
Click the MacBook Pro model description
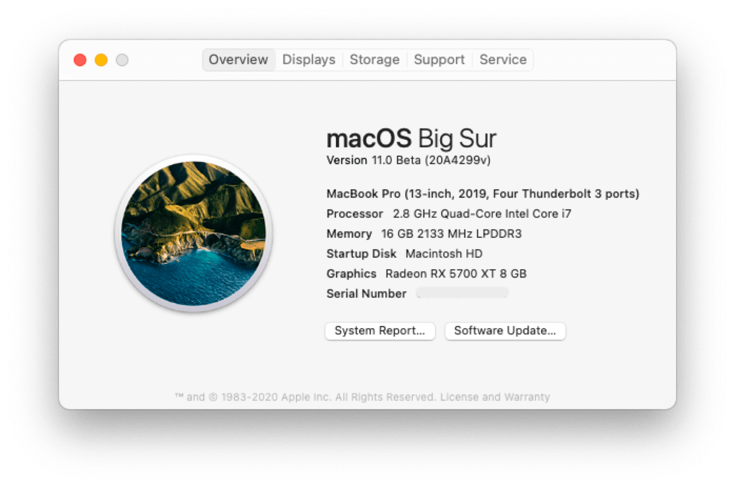pos(483,194)
